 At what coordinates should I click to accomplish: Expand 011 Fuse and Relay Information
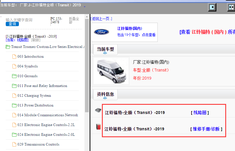pyautogui.click(x=42, y=86)
